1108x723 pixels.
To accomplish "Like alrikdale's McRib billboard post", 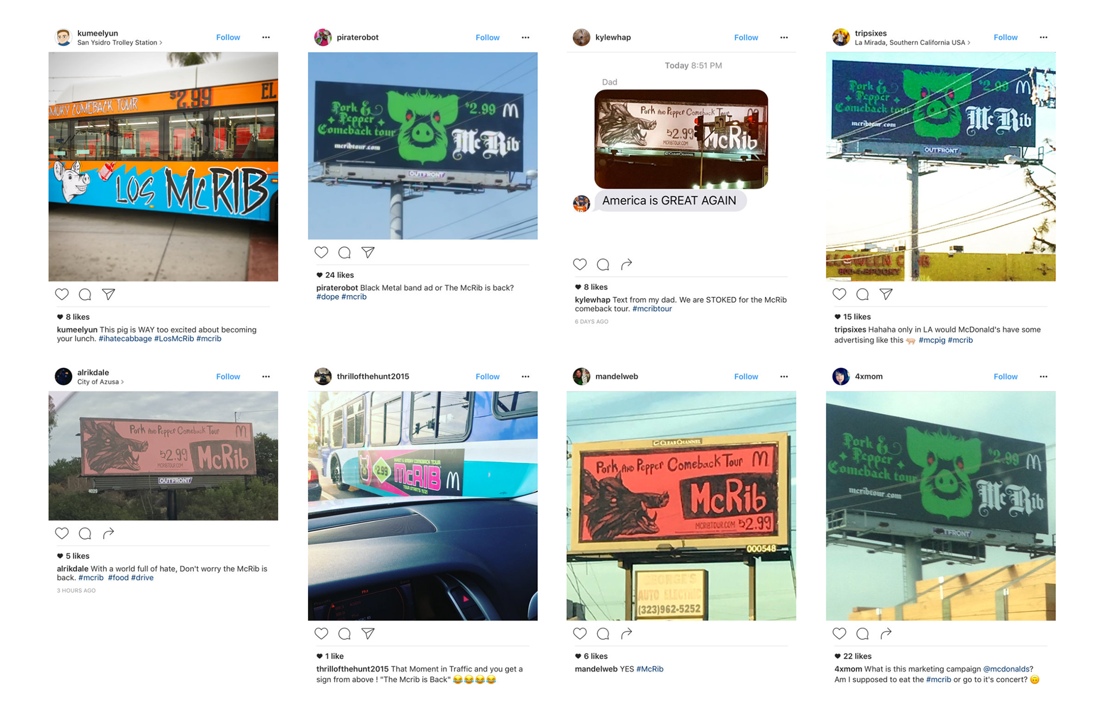I will click(62, 533).
